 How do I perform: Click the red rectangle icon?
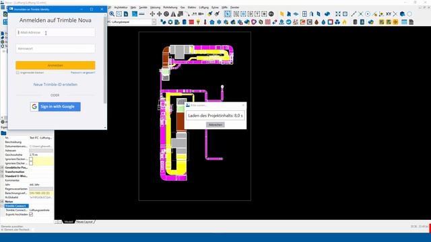click(x=191, y=22)
